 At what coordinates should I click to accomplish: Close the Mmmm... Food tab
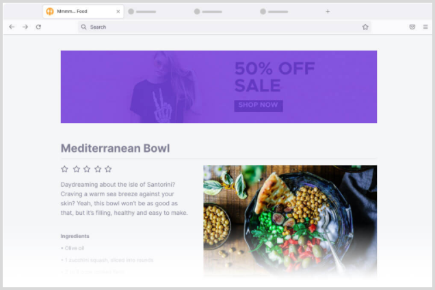click(x=118, y=12)
